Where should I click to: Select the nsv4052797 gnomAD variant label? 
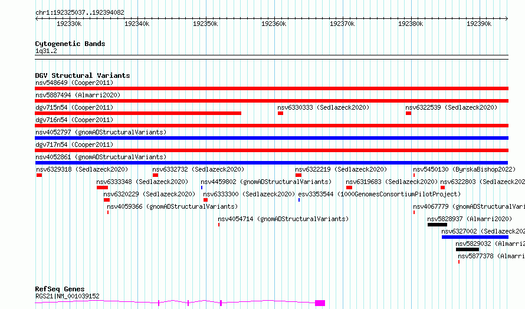tap(101, 132)
